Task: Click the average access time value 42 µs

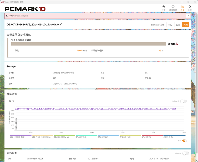Action: pos(161,51)
